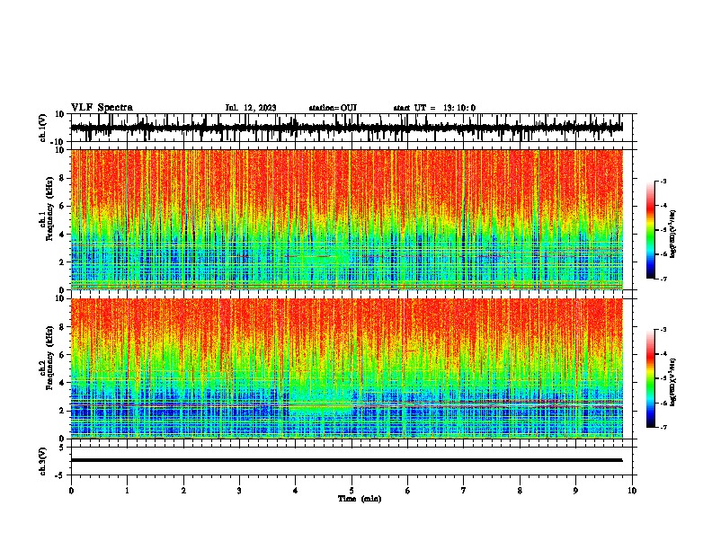Viewport: 712px width, 550px height.
Task: Click time axis tick label "6"
Action: pos(408,491)
